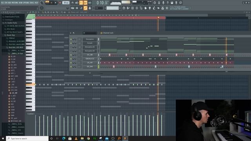Click the tempo BPM display
251x141 pixels.
(65, 3)
